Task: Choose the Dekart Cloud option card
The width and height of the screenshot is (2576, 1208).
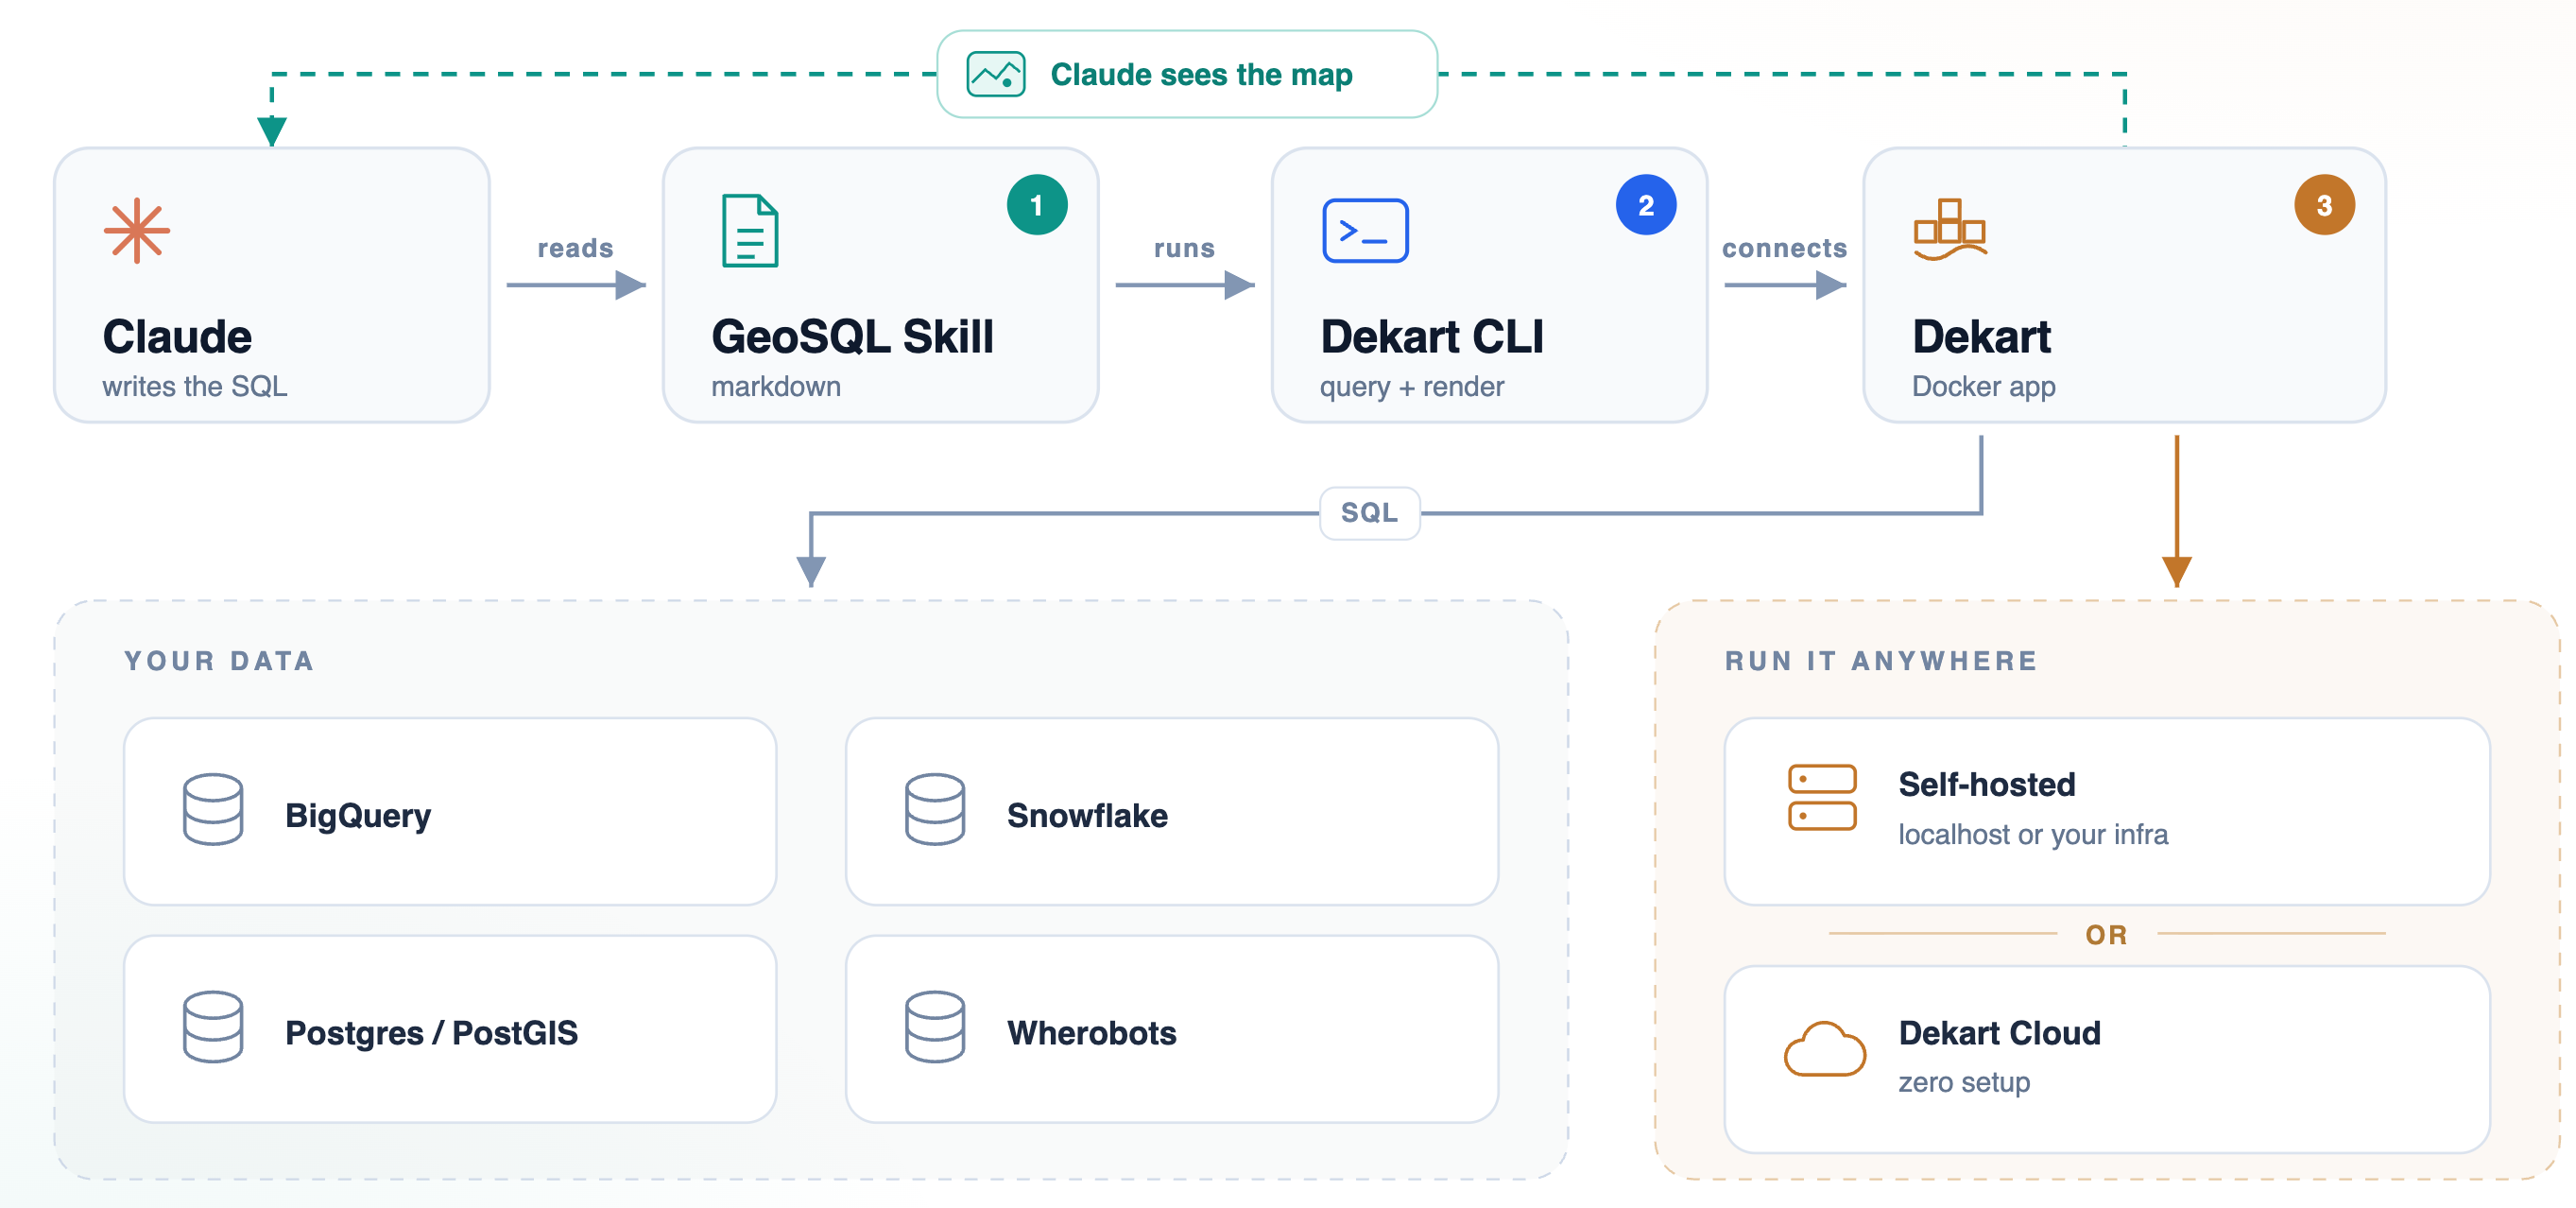Action: (x=2107, y=1059)
